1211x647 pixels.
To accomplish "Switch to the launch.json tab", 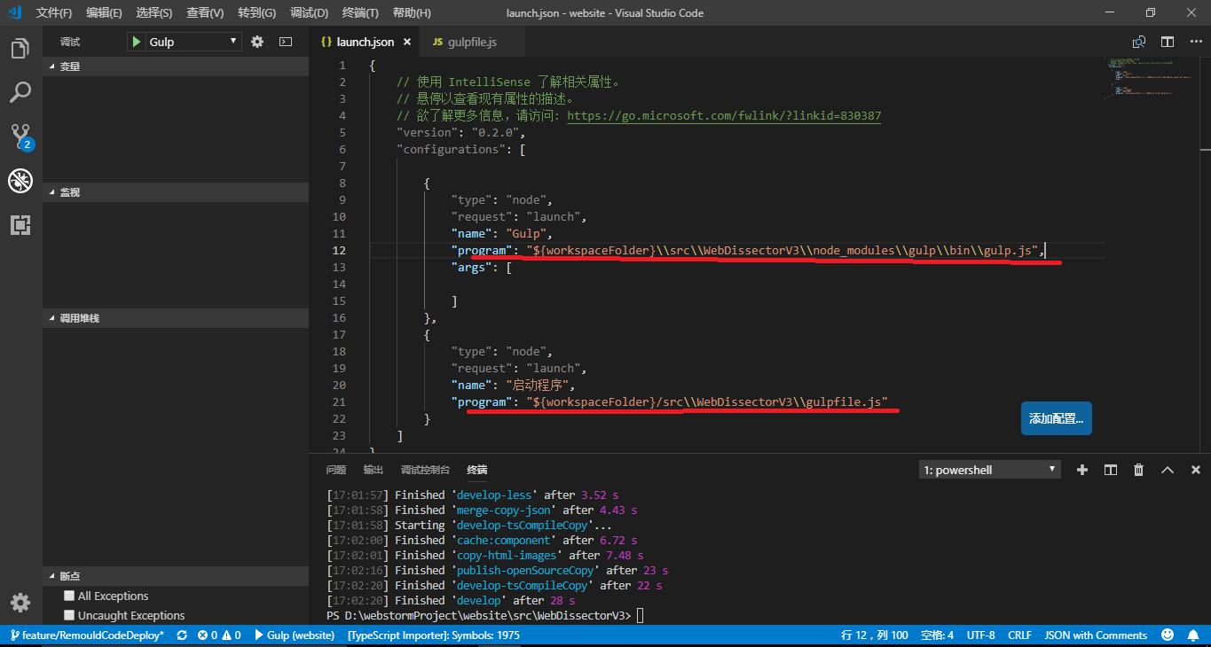I will pyautogui.click(x=364, y=42).
